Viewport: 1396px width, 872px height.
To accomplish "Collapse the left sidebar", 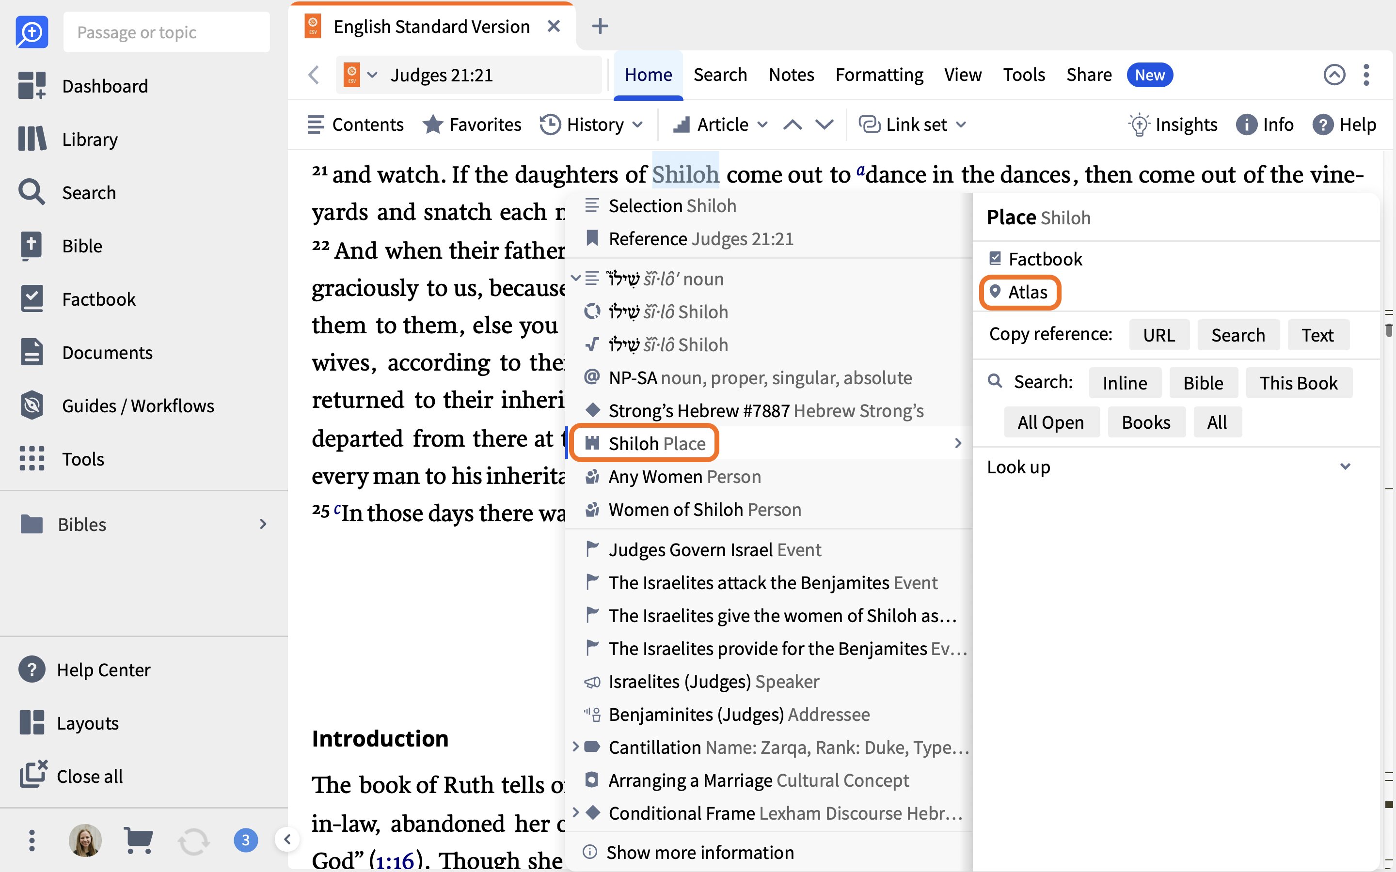I will click(286, 840).
